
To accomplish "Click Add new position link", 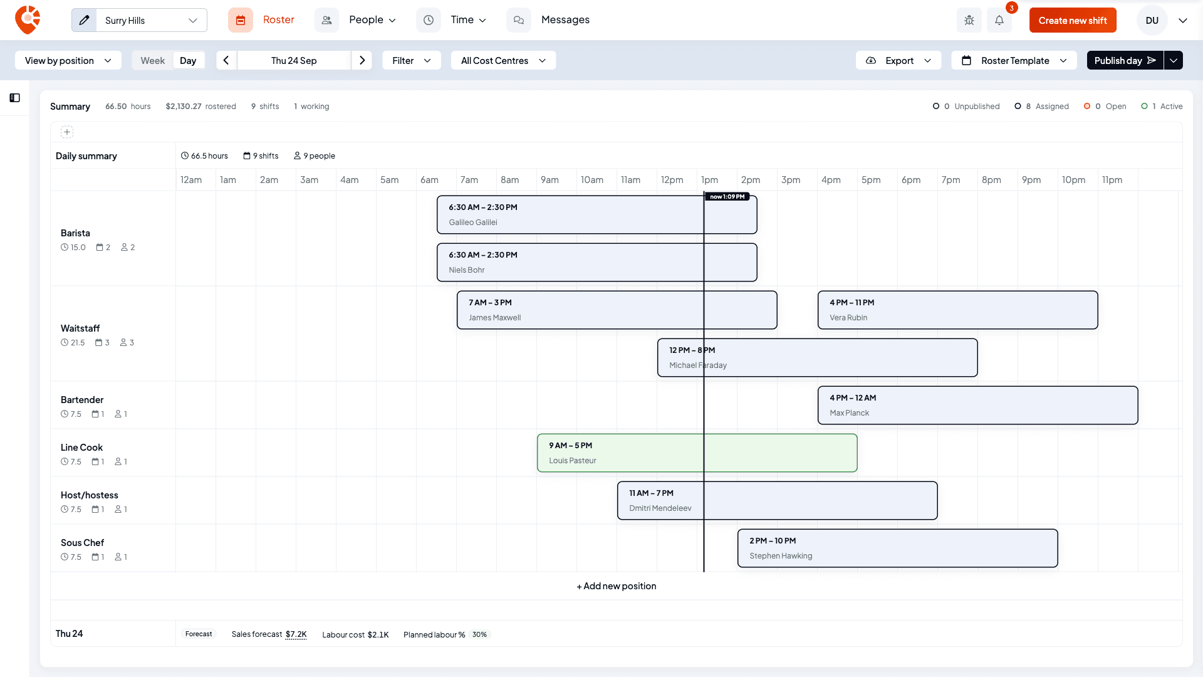I will [x=617, y=586].
